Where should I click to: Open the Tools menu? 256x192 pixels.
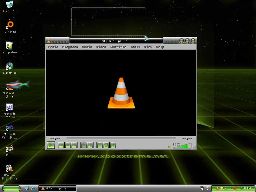(135, 47)
